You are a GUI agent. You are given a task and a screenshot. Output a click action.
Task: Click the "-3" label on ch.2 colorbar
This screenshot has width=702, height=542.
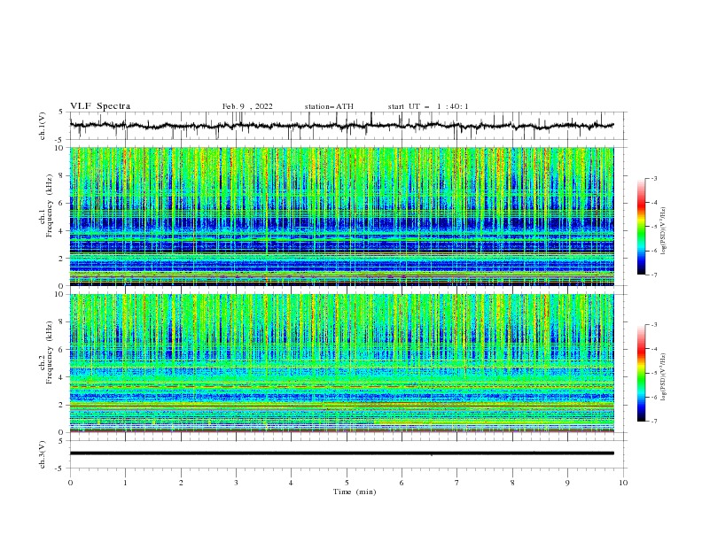tap(654, 325)
